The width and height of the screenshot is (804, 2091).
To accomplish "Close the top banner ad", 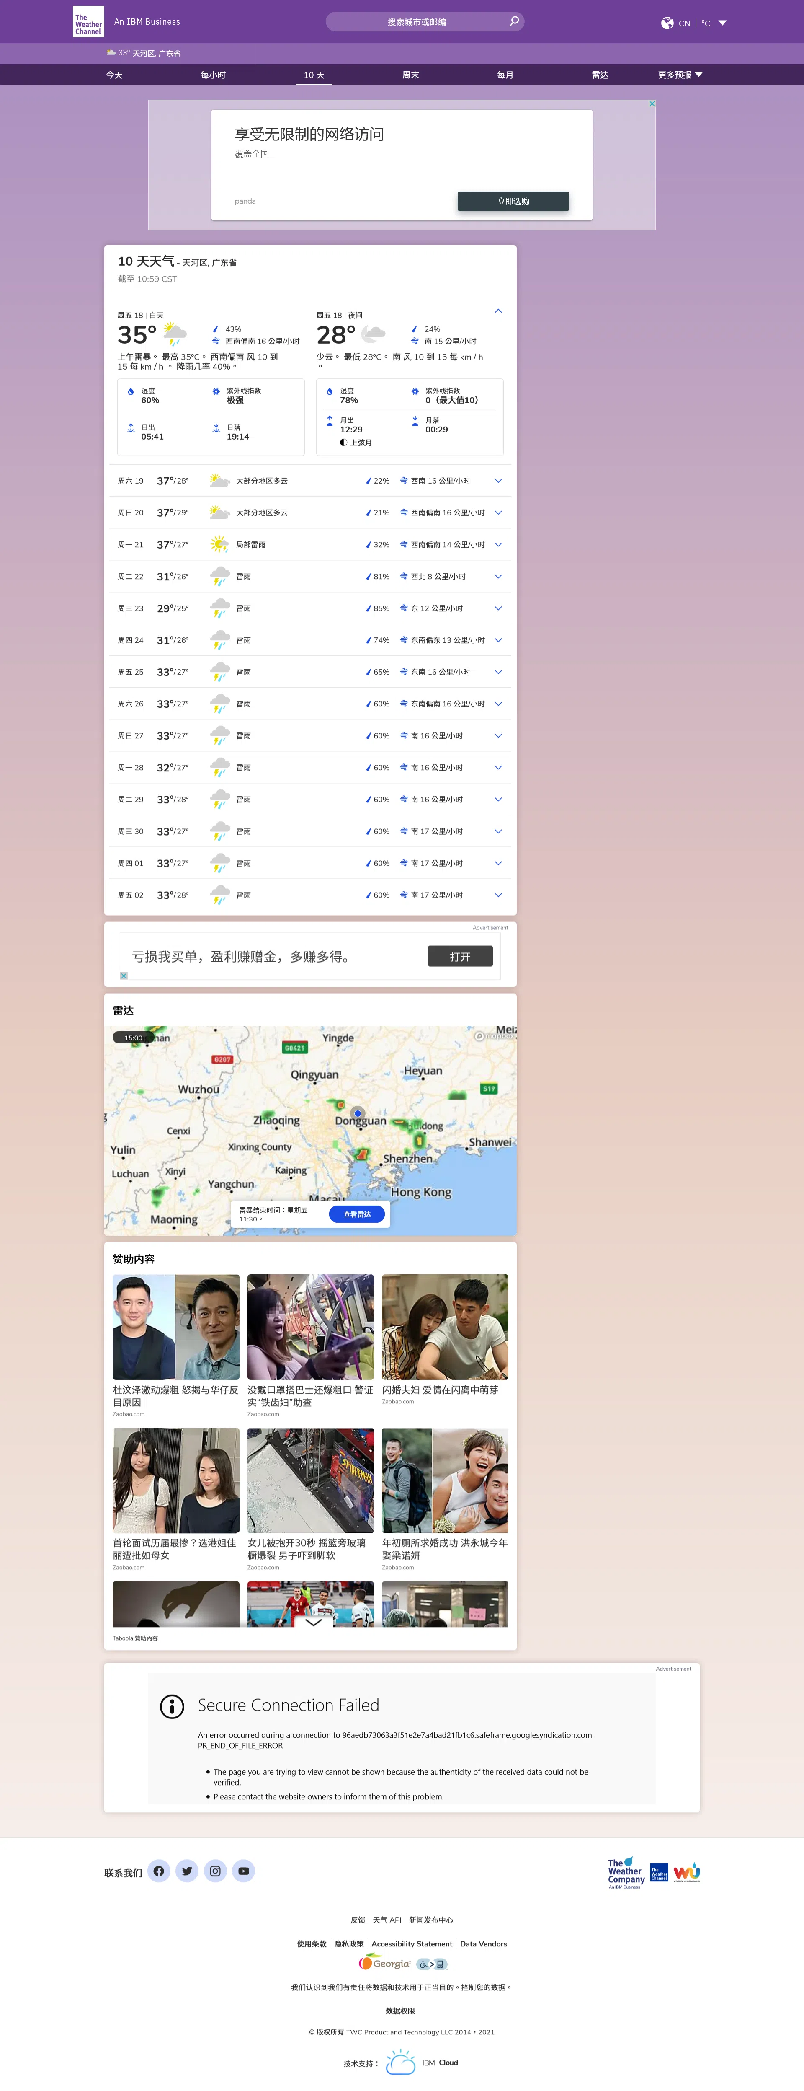I will click(x=652, y=104).
